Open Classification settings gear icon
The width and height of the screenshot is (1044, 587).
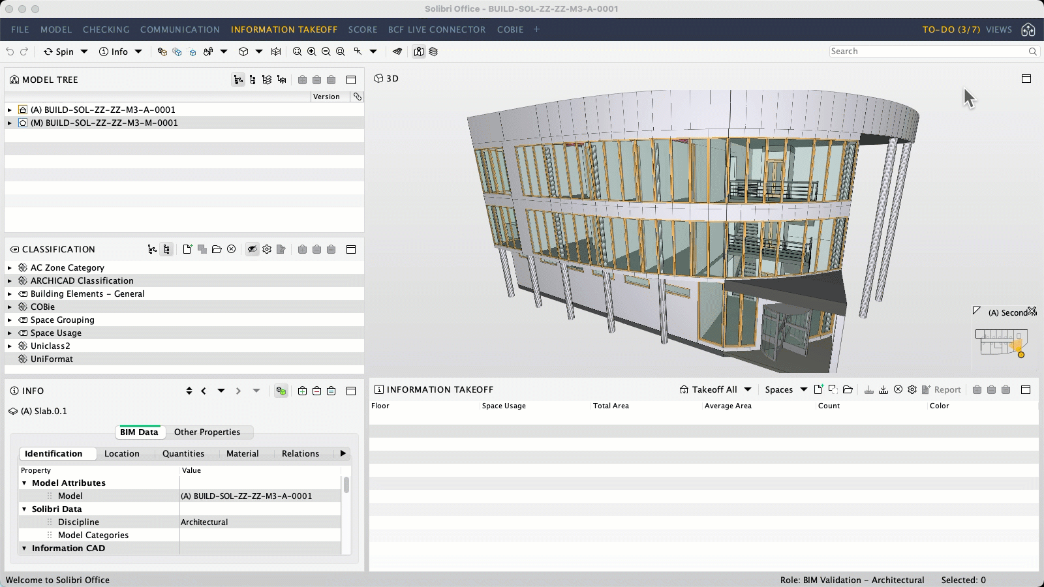(266, 249)
